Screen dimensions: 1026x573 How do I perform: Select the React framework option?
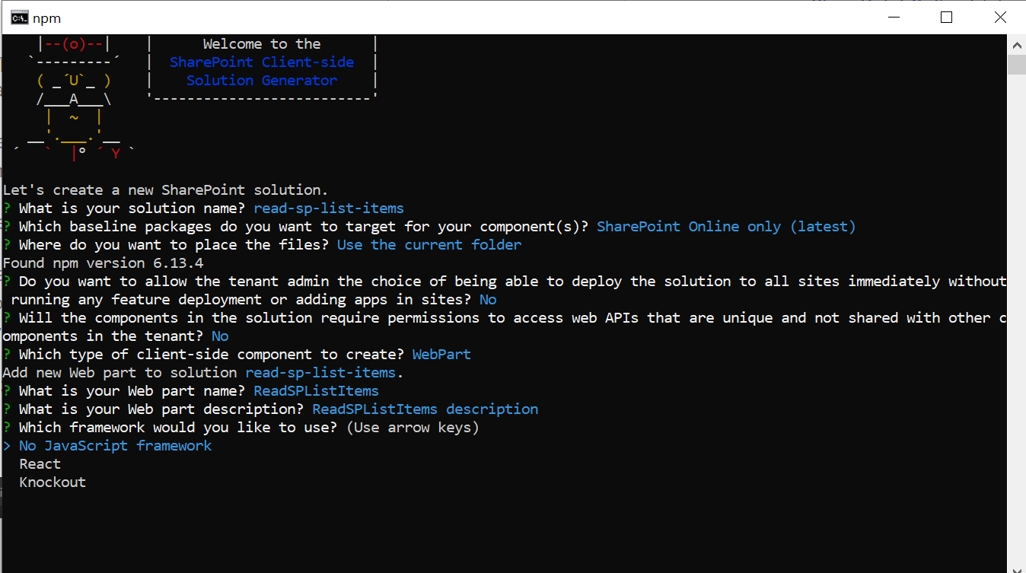tap(40, 463)
